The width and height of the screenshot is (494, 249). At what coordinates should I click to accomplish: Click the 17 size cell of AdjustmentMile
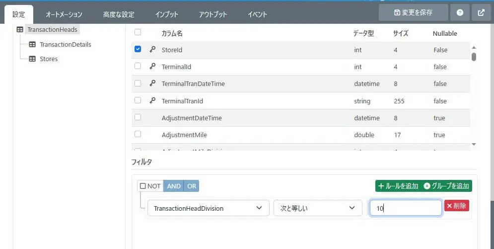pos(398,135)
